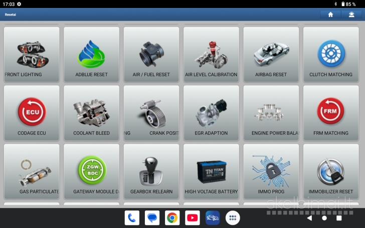Open the car diagnostic app in dock
365x228 pixels.
(x=213, y=218)
